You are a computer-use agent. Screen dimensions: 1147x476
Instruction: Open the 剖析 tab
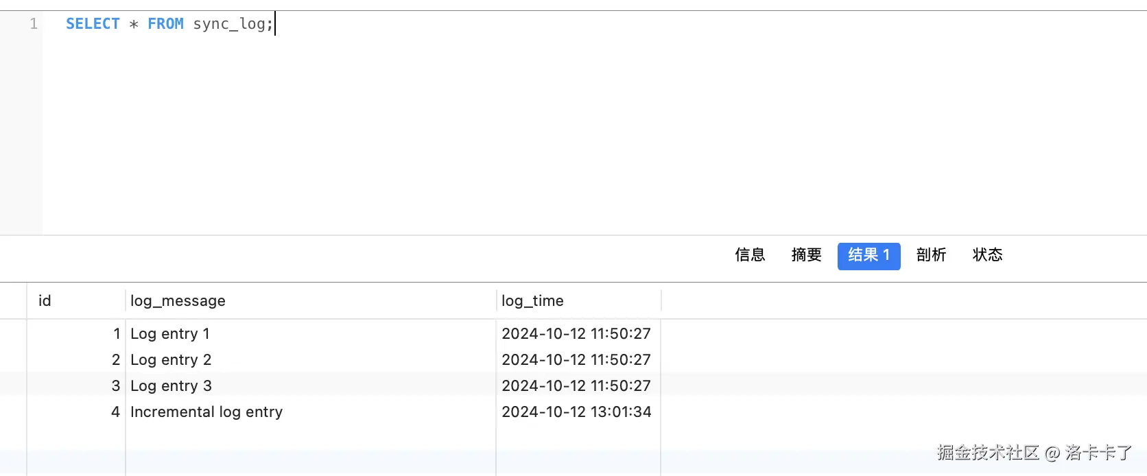(x=931, y=255)
